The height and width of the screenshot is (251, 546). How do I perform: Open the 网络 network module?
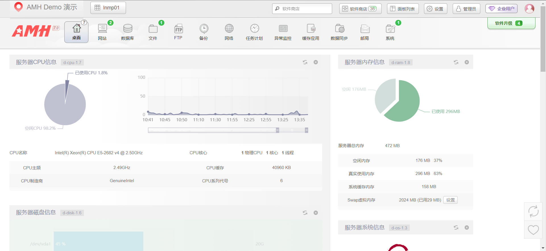(229, 32)
